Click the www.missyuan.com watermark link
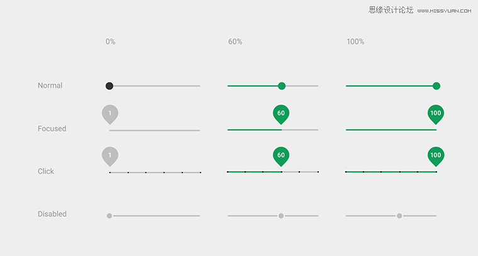 [444, 11]
